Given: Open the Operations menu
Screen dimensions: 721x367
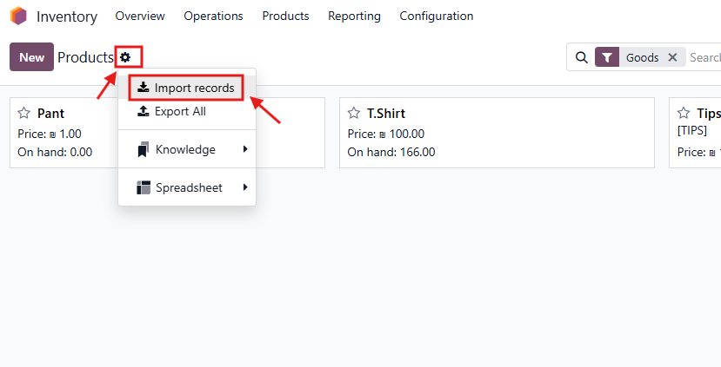Looking at the screenshot, I should pos(213,16).
